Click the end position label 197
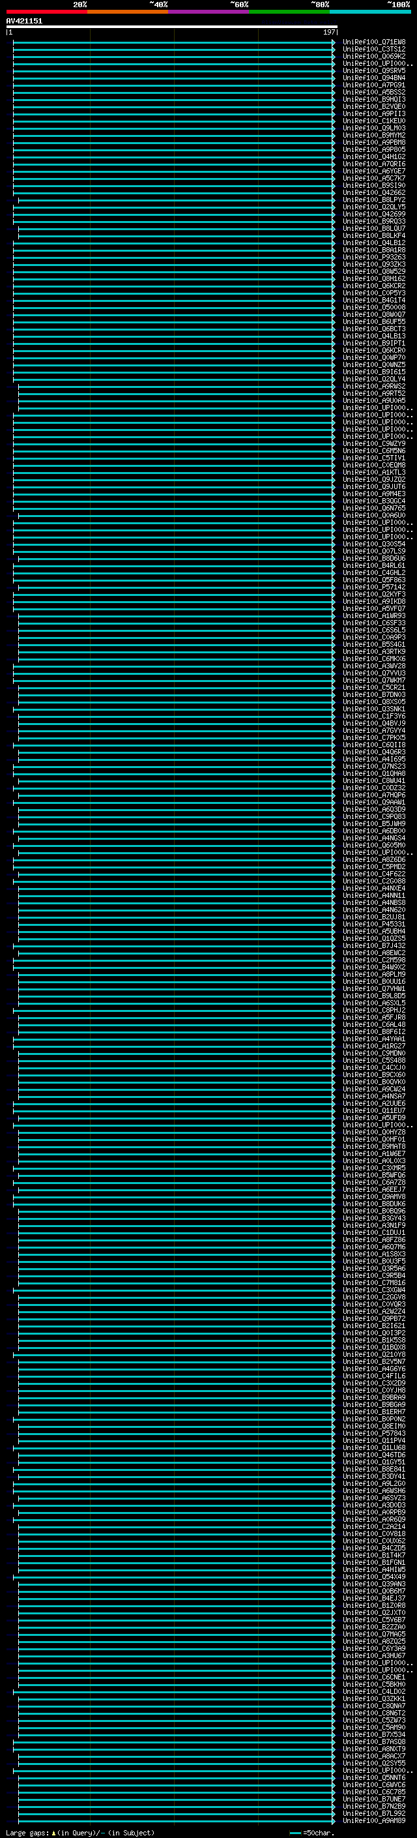 tap(329, 32)
